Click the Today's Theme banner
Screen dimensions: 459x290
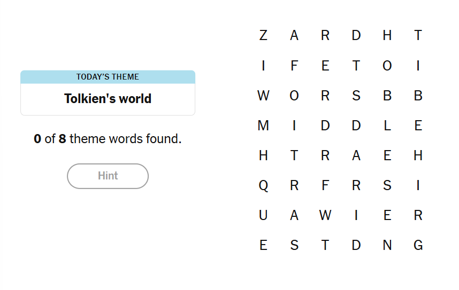point(108,77)
